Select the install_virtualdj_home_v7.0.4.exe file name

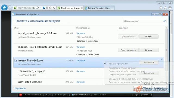pos(38,33)
